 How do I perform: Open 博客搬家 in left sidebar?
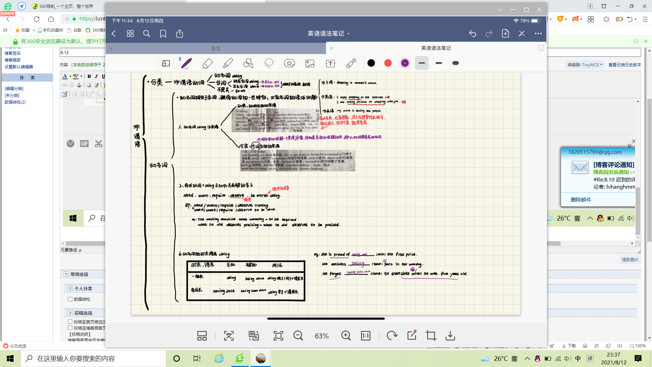pos(13,60)
